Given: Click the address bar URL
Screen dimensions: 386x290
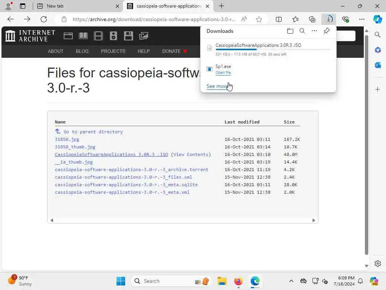Looking at the screenshot, I should click(x=154, y=19).
